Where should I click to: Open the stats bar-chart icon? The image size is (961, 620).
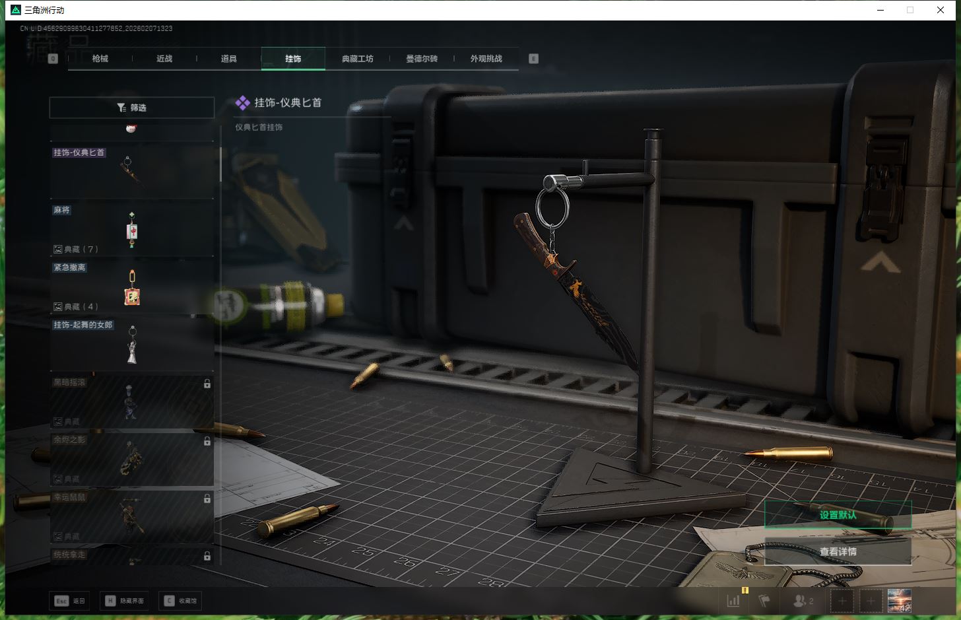tap(733, 601)
